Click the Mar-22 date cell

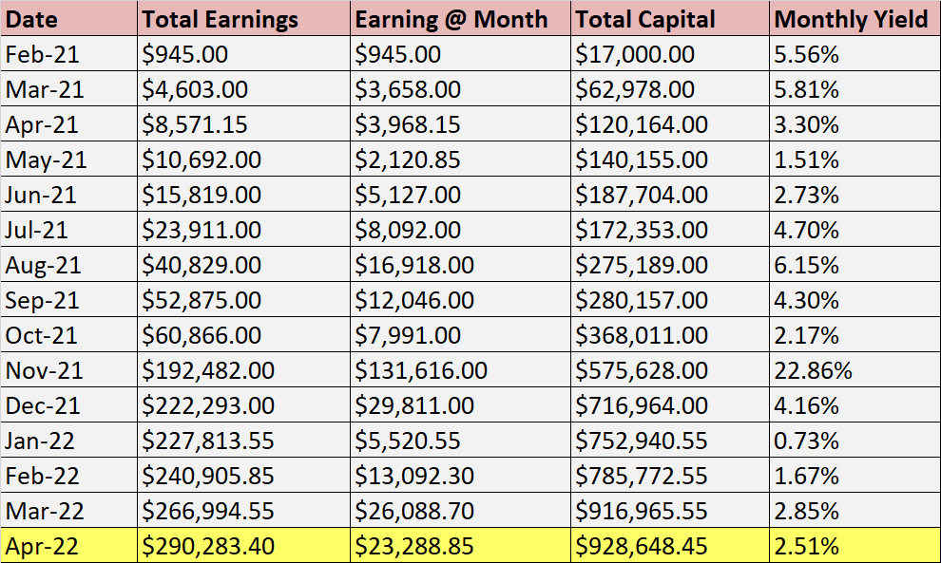(68, 512)
